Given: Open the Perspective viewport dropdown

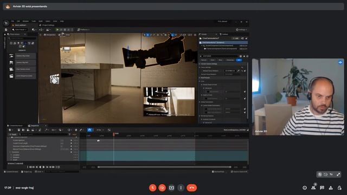Looking at the screenshot, I should [x=49, y=35].
